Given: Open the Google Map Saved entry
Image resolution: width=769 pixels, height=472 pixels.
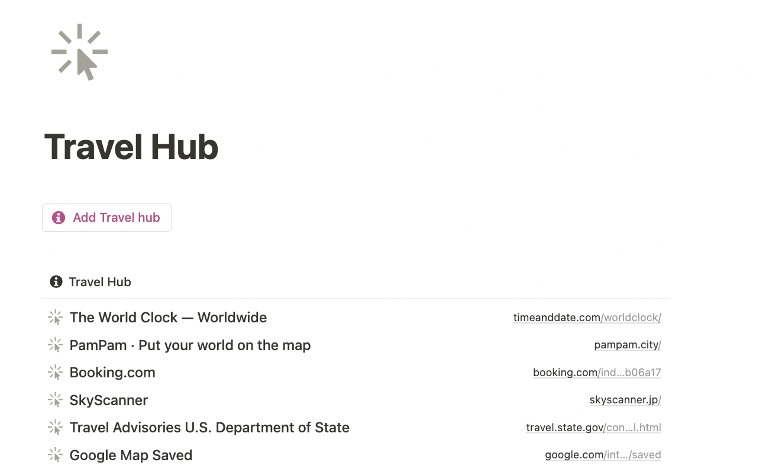Looking at the screenshot, I should click(x=131, y=455).
